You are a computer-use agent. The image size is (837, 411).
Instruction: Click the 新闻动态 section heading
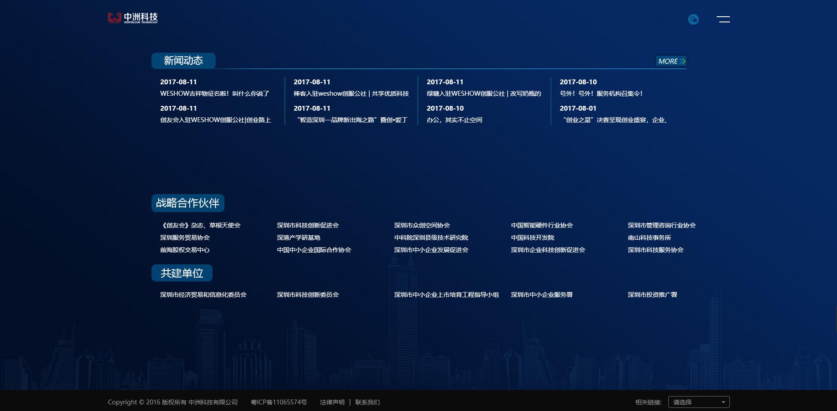pyautogui.click(x=183, y=61)
